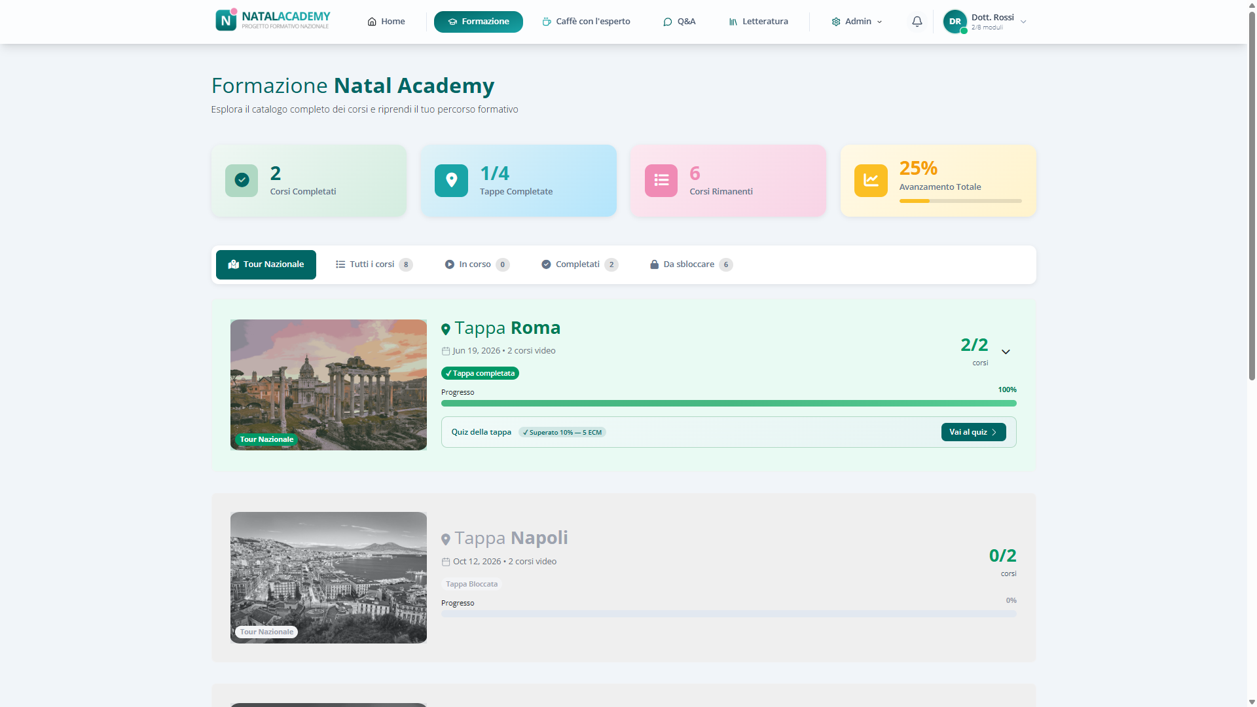Click the Tappa completata badge

(480, 373)
